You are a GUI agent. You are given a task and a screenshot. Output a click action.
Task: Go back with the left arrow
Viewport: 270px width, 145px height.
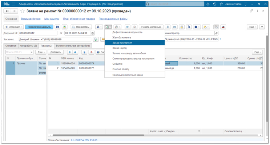pyautogui.click(x=7, y=11)
